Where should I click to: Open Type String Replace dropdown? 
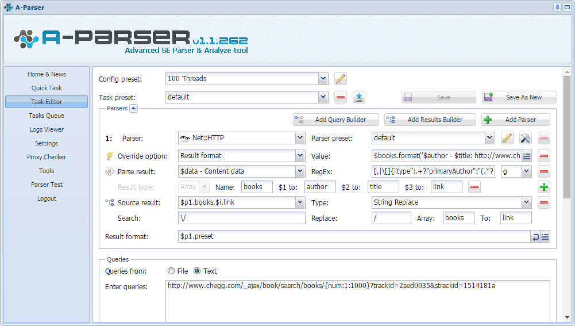click(526, 202)
